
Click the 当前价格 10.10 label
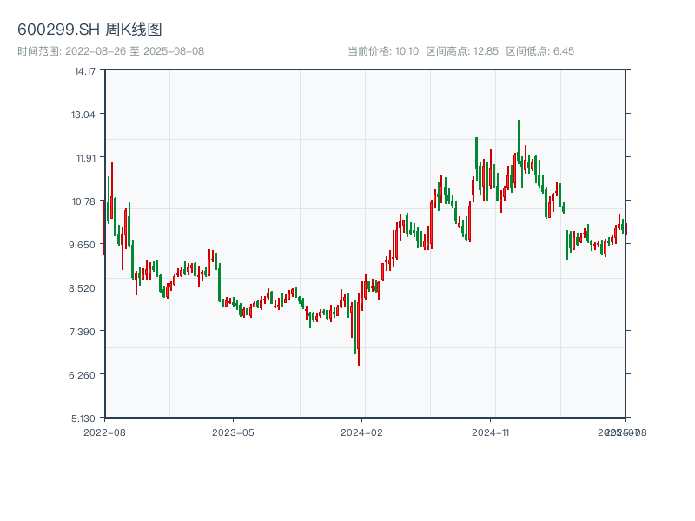(x=383, y=51)
